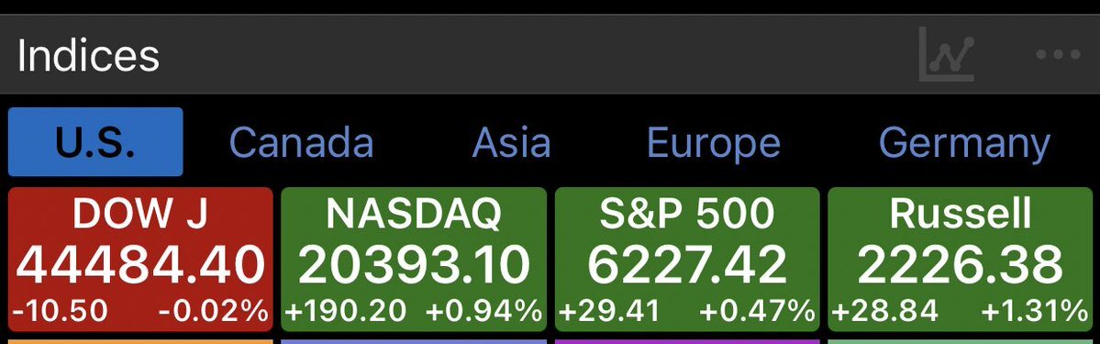Tap the blue tile below NASDAQ

414,341
